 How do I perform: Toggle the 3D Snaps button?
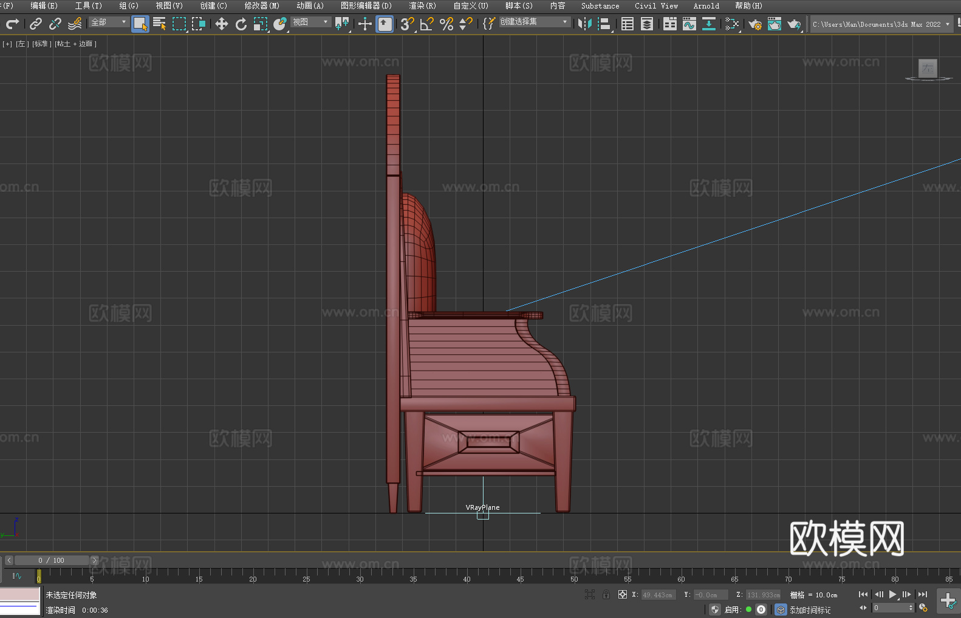click(408, 24)
